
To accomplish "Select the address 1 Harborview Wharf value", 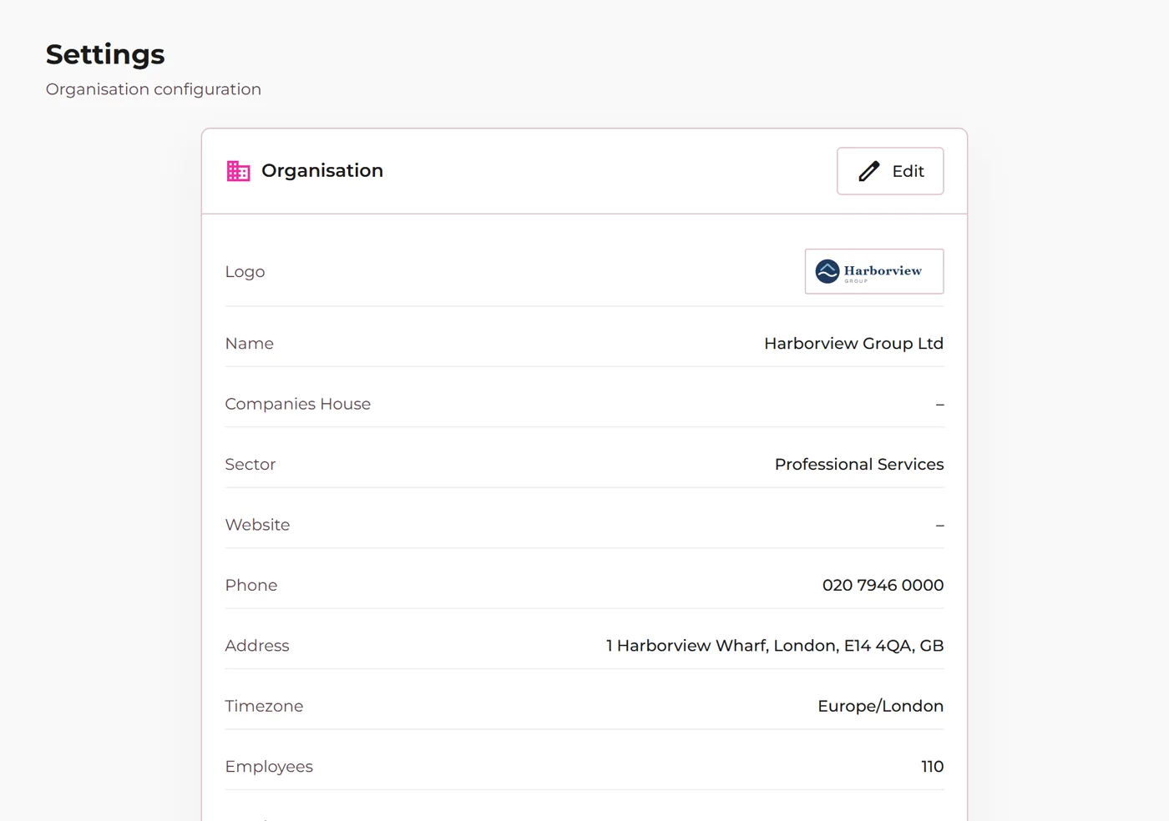I will (775, 646).
